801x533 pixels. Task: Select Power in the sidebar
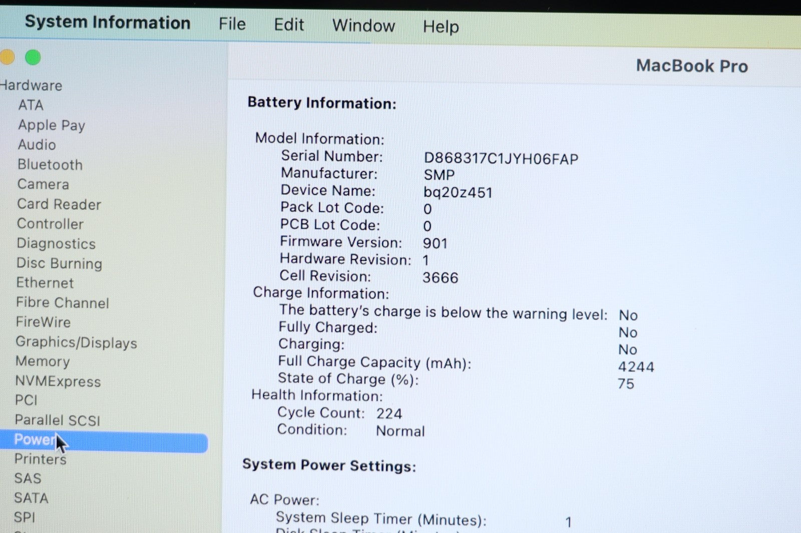35,439
